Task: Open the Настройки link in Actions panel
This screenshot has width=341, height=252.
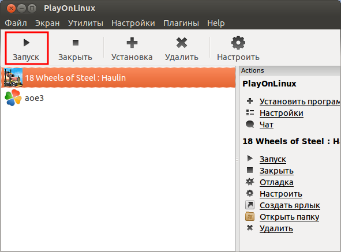Action: 282,113
